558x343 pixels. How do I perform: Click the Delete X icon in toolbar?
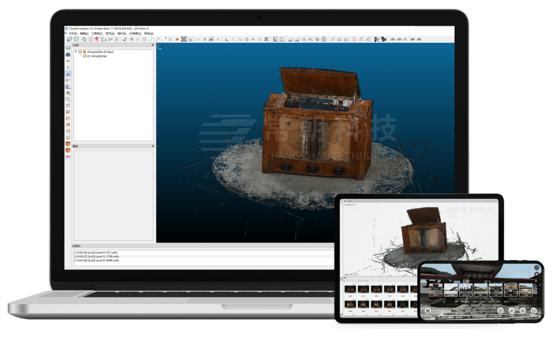[117, 39]
